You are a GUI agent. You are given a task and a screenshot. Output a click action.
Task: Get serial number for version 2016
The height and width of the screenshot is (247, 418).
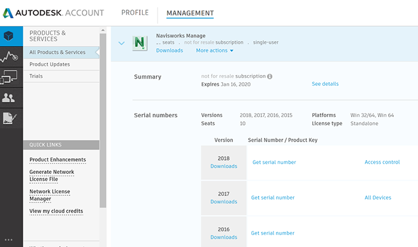coord(273,233)
